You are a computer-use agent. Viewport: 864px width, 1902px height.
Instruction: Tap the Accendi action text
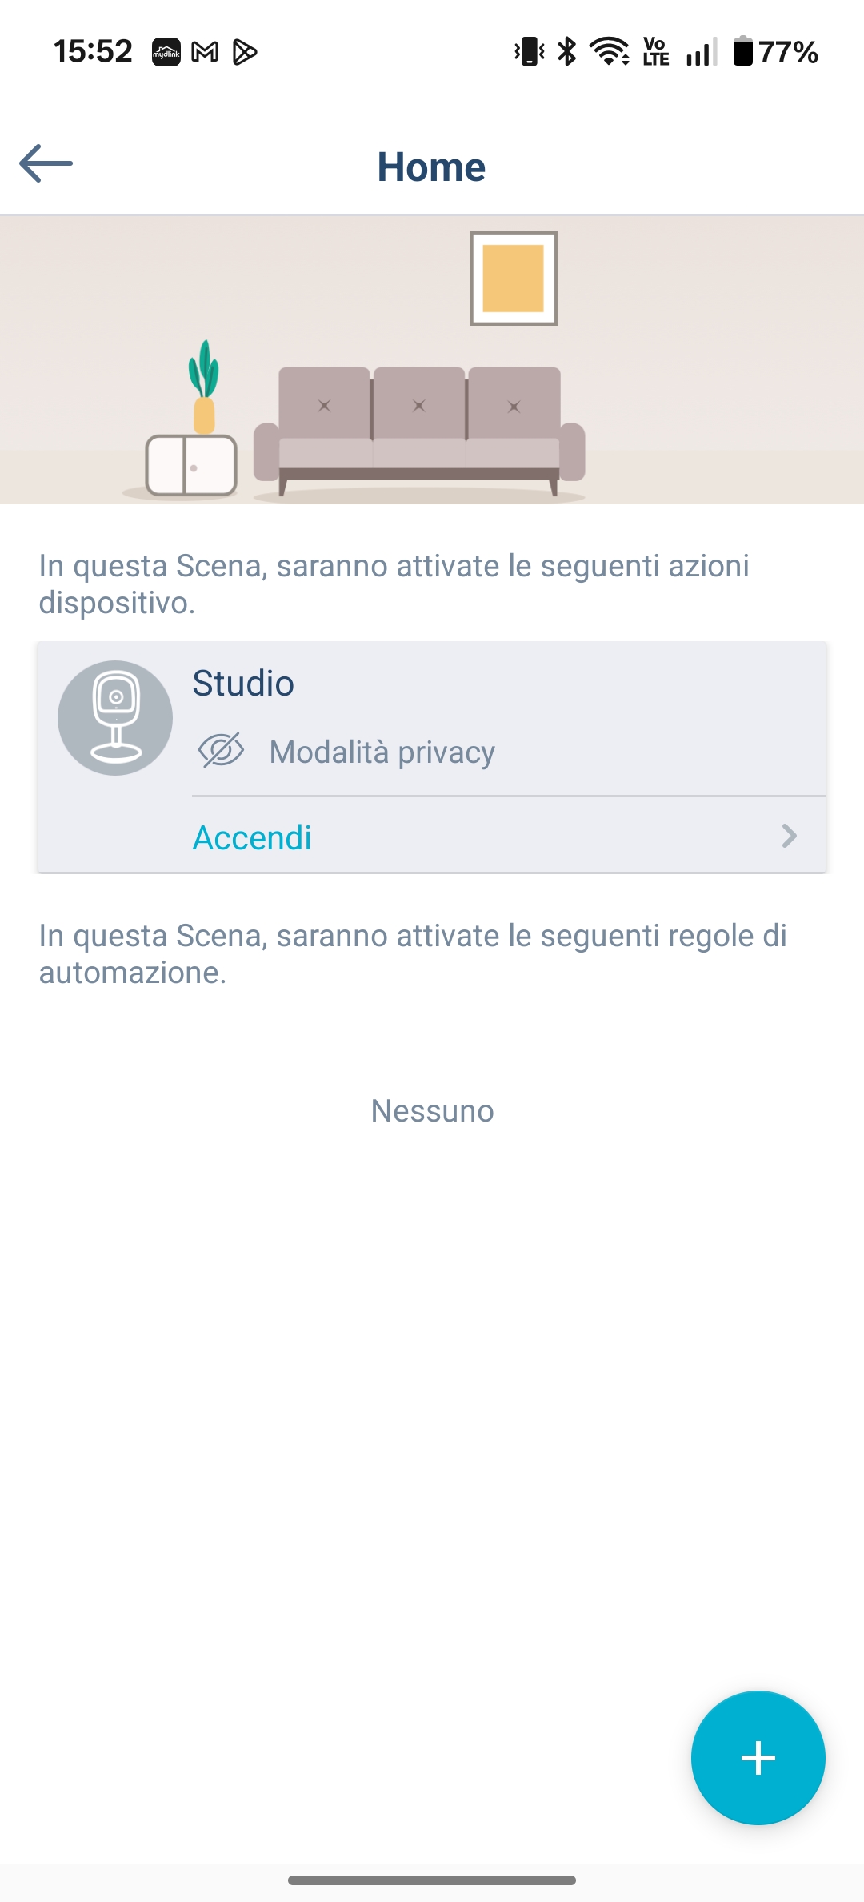click(x=252, y=838)
